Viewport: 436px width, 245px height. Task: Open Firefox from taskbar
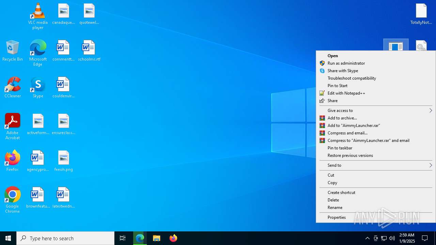[173, 238]
